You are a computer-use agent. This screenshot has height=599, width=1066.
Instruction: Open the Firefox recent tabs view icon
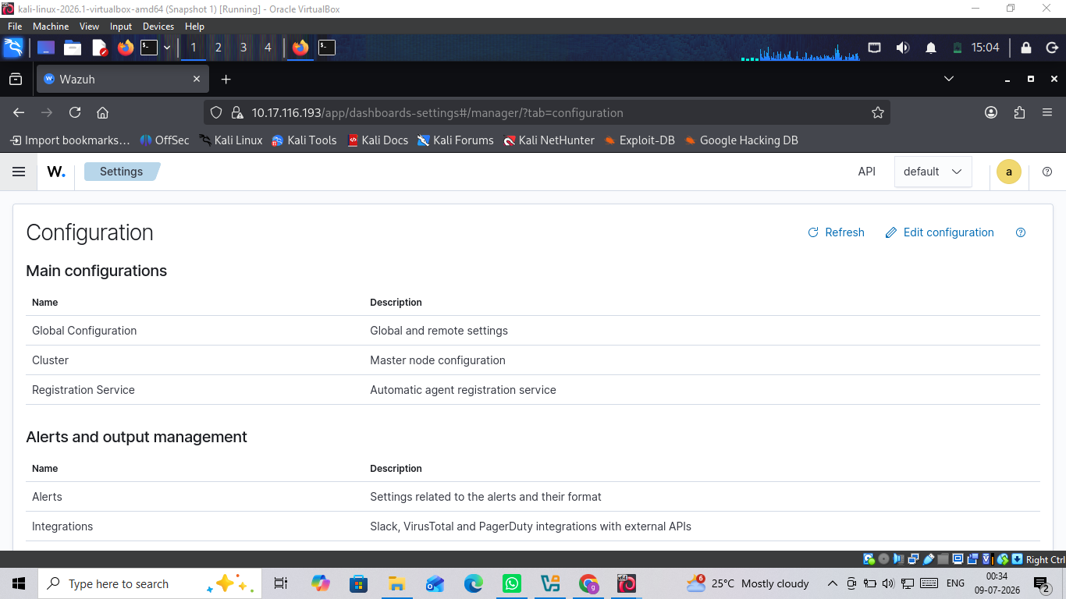click(16, 79)
